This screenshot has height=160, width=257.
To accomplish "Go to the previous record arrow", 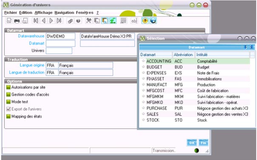I will coord(44,21).
